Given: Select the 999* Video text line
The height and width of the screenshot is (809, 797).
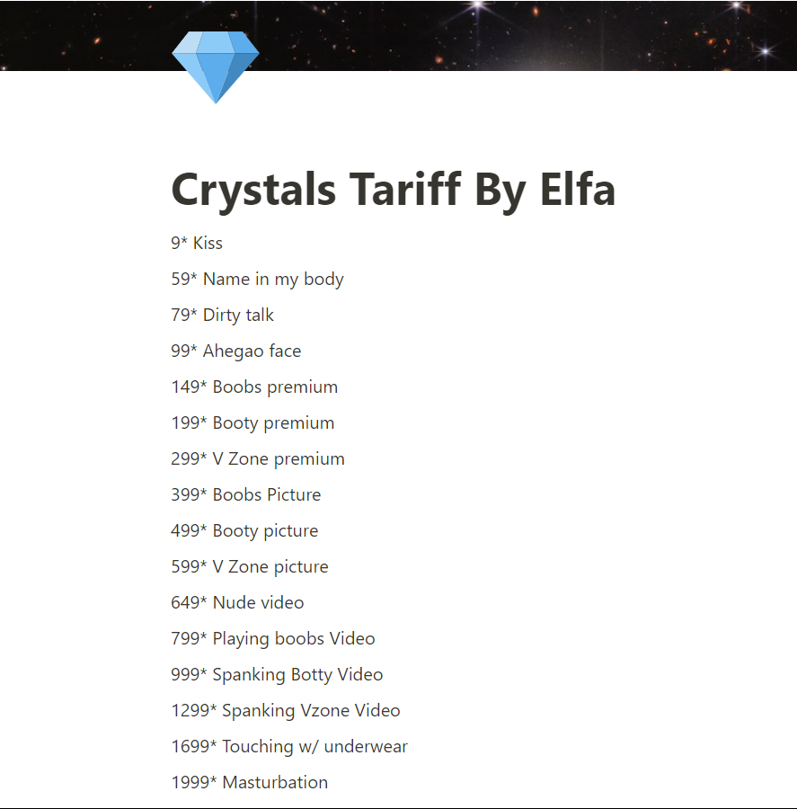Looking at the screenshot, I should click(277, 675).
